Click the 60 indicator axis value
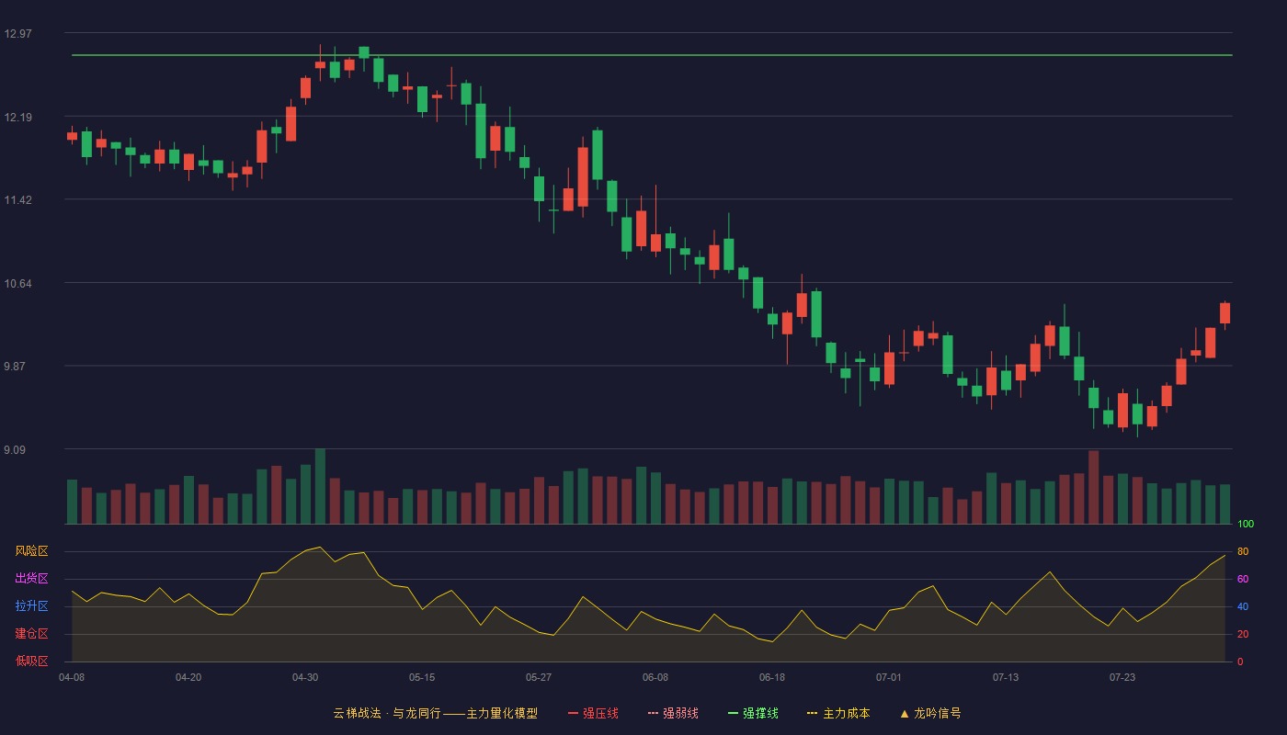The height and width of the screenshot is (735, 1287). 1243,579
